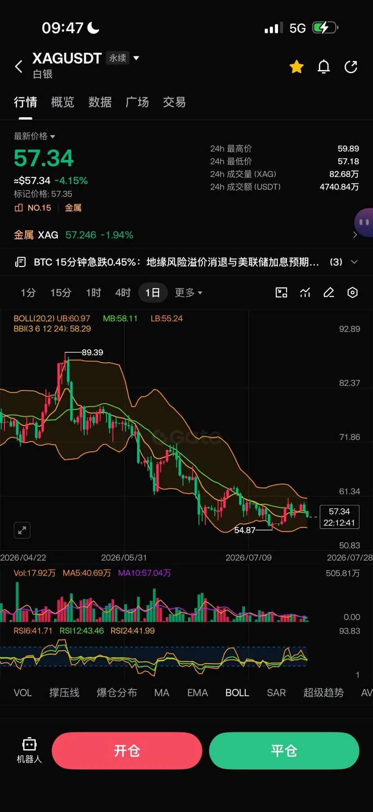This screenshot has height=812, width=373.
Task: Open the 交易 tab
Action: (174, 102)
